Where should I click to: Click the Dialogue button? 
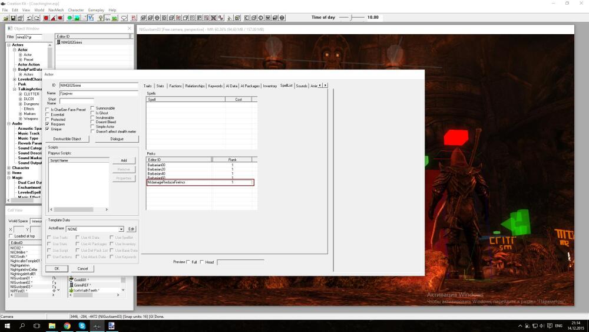click(x=117, y=139)
